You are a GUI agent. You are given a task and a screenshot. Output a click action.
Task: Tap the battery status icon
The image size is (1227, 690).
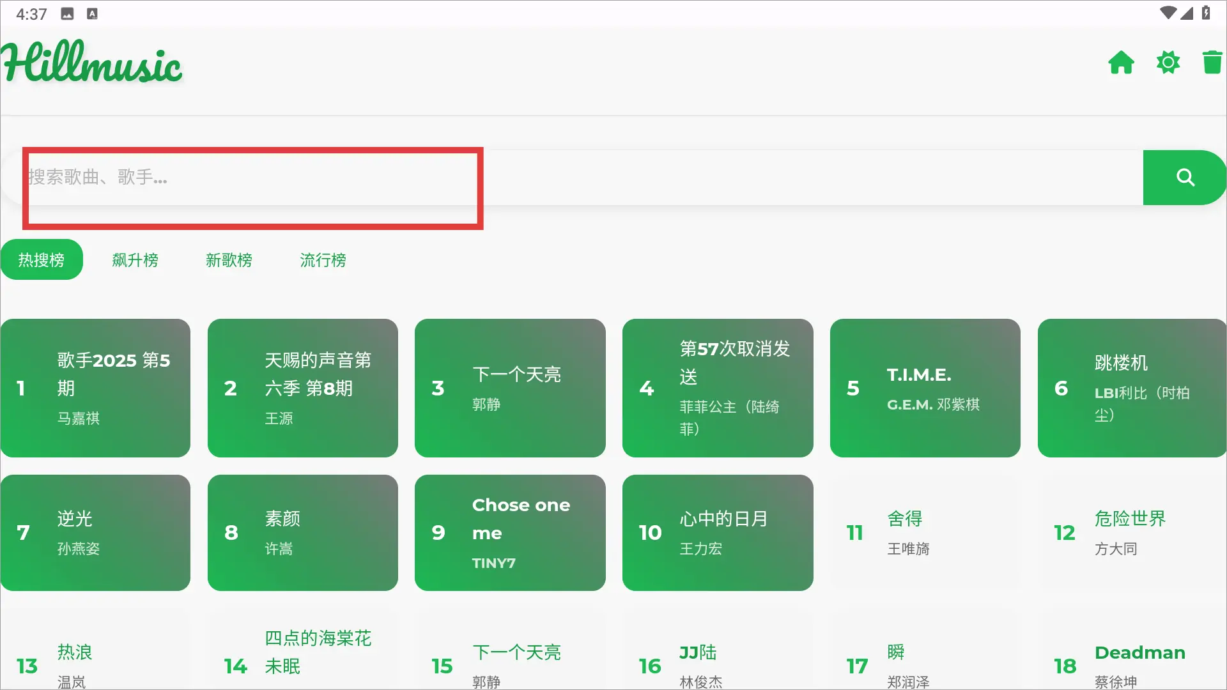pos(1205,13)
